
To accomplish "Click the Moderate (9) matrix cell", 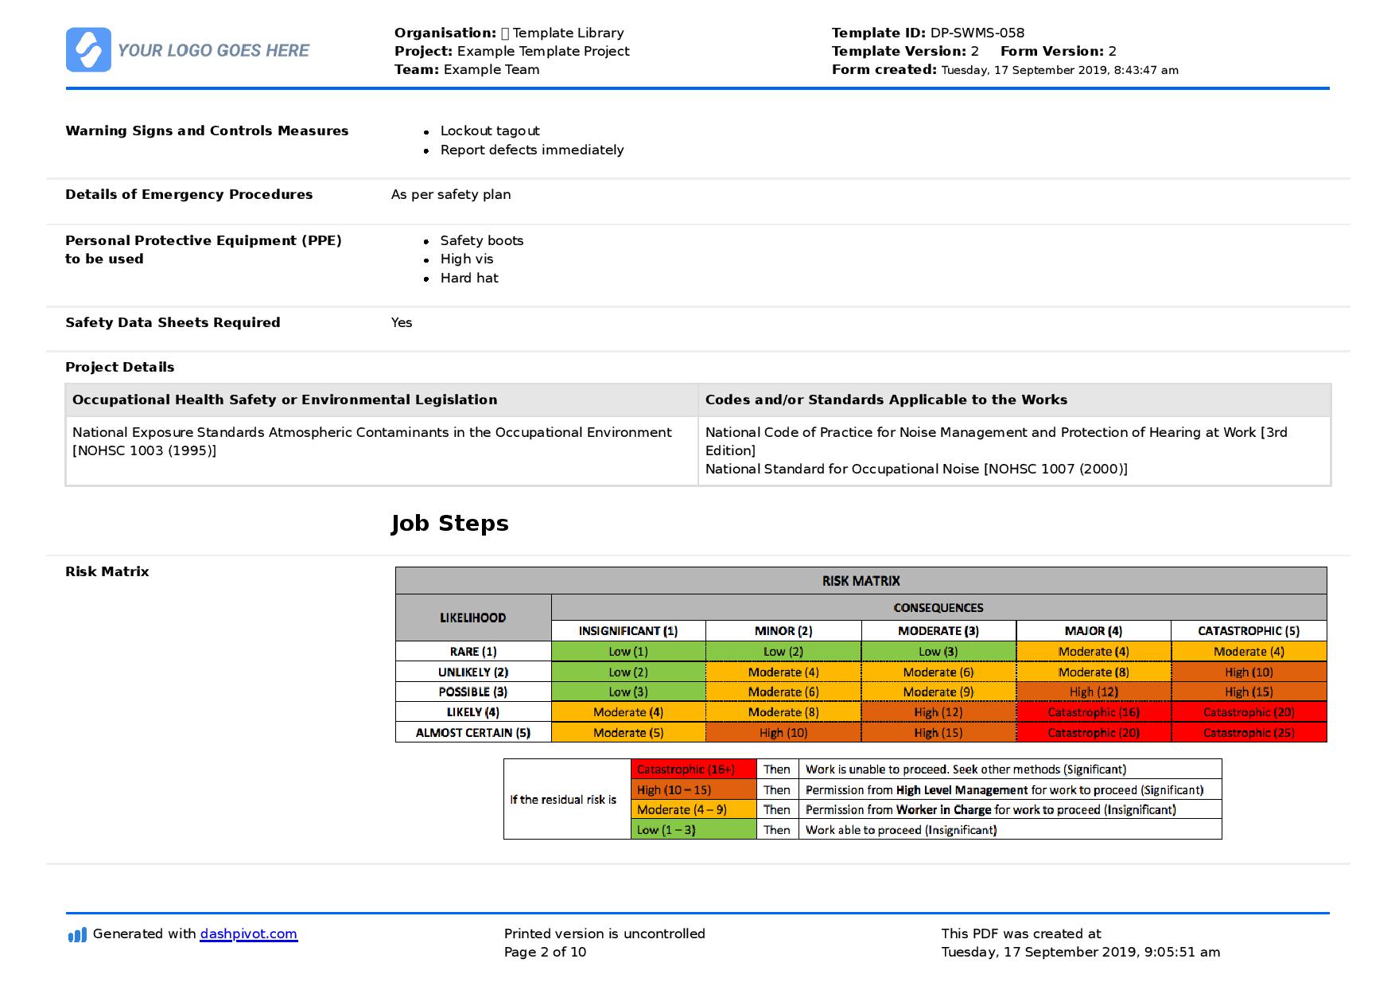I will [x=938, y=692].
